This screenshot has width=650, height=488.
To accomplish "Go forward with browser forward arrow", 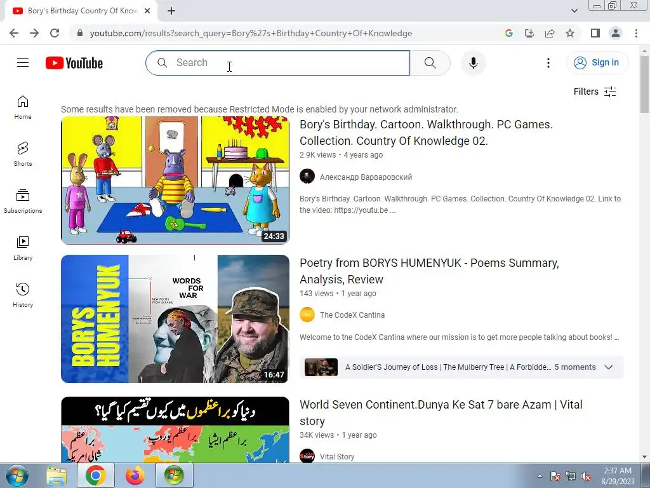I will pyautogui.click(x=34, y=33).
